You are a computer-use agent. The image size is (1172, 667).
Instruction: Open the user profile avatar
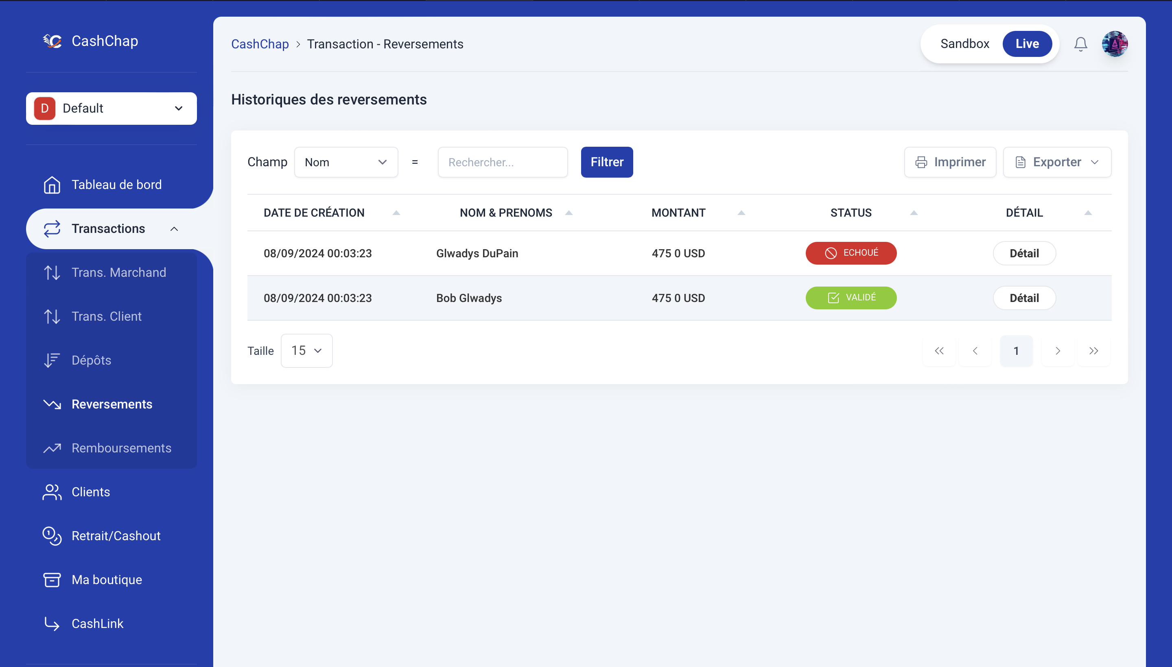pyautogui.click(x=1115, y=44)
